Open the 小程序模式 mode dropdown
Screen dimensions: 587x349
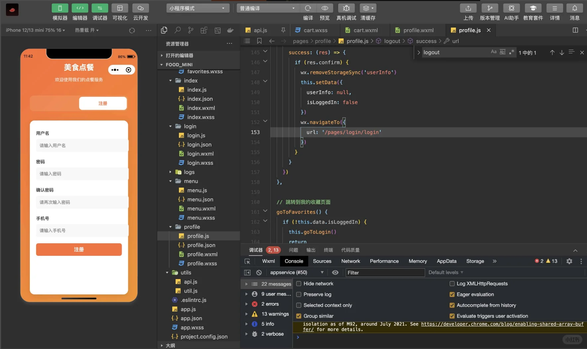(198, 8)
